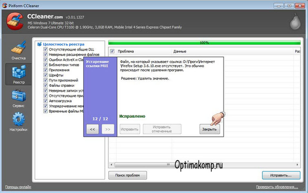Click the Устаревшие ссылки MUI title

pyautogui.click(x=97, y=63)
